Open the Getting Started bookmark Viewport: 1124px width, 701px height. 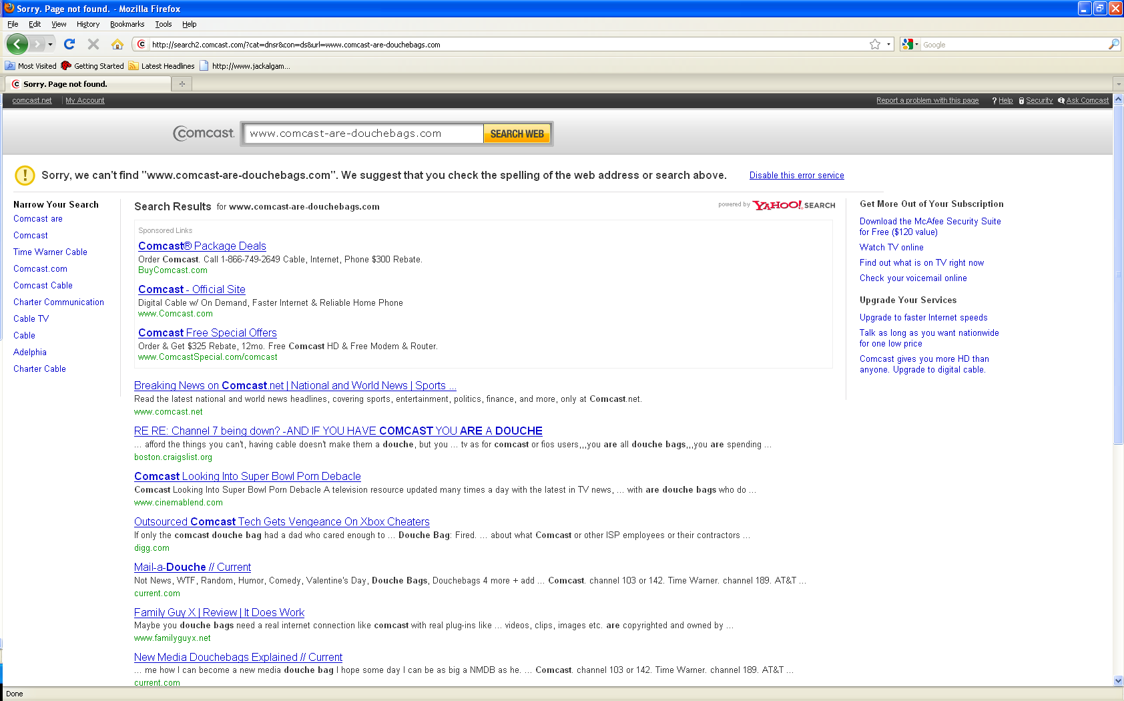tap(92, 66)
